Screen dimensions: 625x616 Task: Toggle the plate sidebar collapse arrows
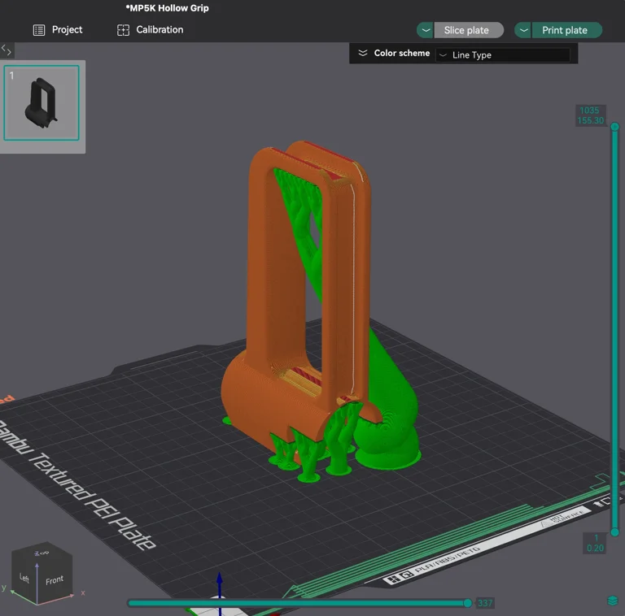tap(7, 50)
